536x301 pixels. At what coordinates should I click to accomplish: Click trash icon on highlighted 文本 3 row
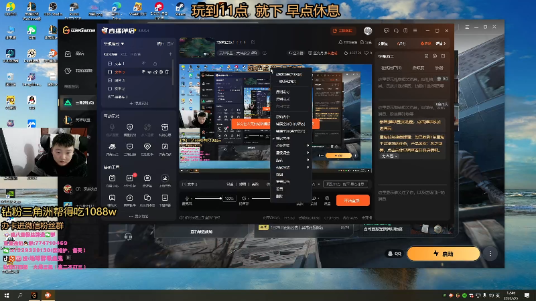point(167,72)
